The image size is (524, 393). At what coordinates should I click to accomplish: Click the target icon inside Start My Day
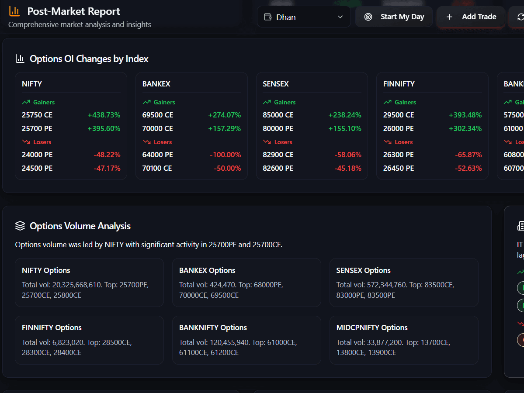pyautogui.click(x=369, y=17)
